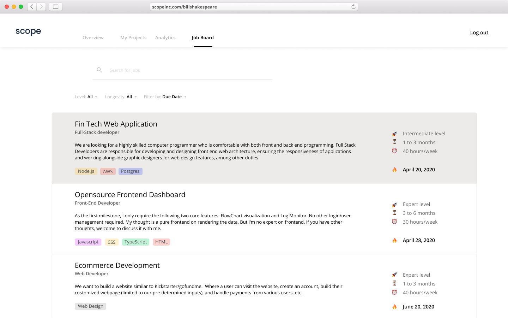Open the My Projects tab

click(133, 37)
